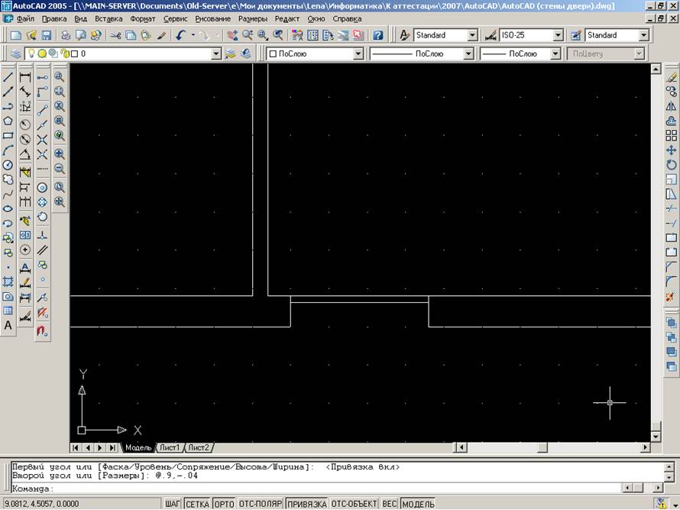This screenshot has width=680, height=510.
Task: Open the Layer Properties Manager
Action: (16, 54)
